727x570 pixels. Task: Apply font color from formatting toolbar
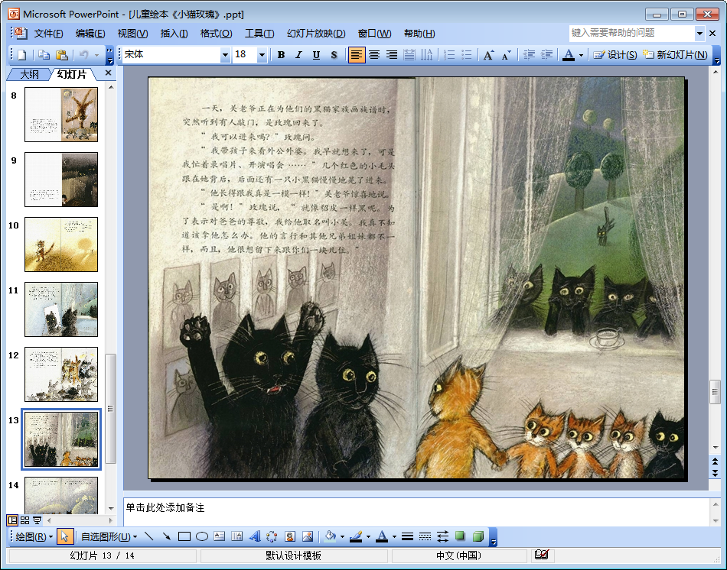[x=569, y=55]
